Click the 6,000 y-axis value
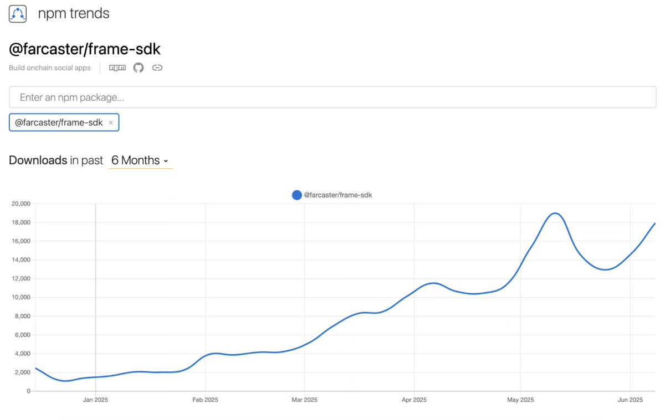This screenshot has height=420, width=665. click(22, 335)
